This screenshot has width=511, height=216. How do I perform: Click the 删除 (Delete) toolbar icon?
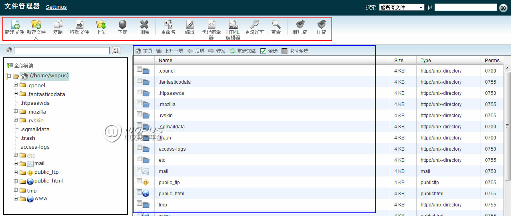pos(144,24)
